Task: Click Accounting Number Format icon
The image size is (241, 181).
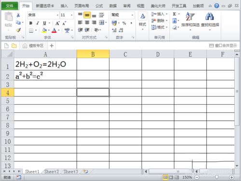Action: coord(114,23)
